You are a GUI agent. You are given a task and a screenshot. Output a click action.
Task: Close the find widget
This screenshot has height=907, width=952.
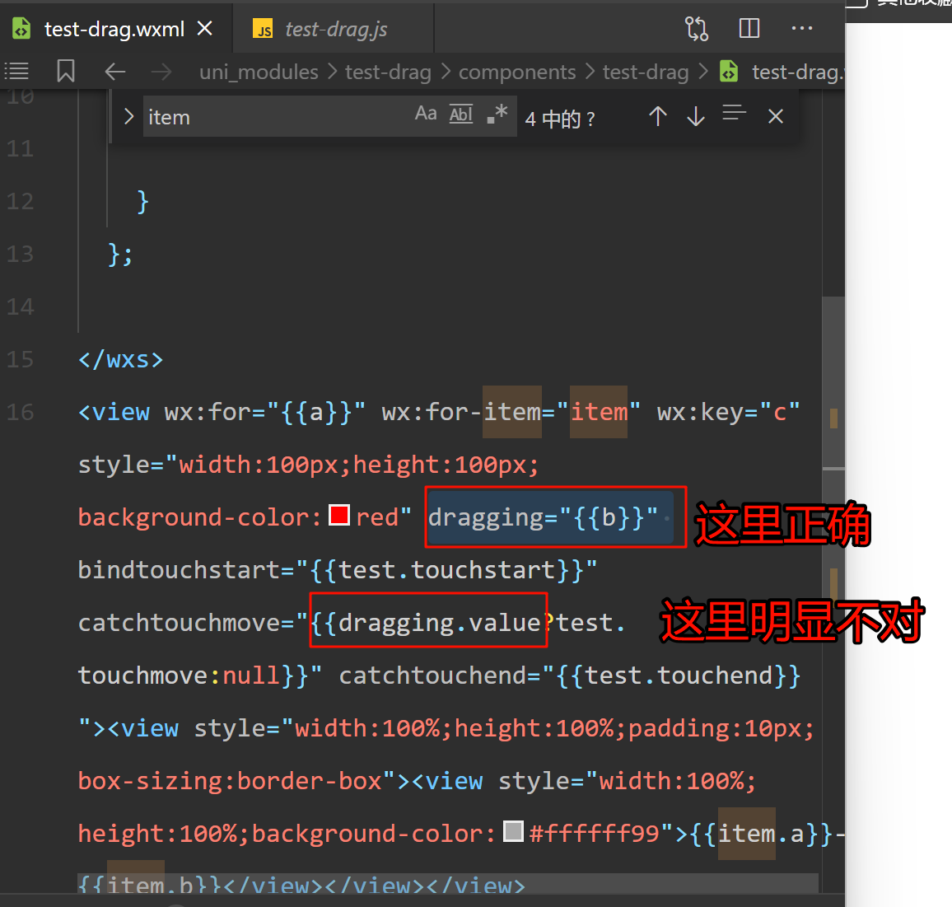[775, 116]
